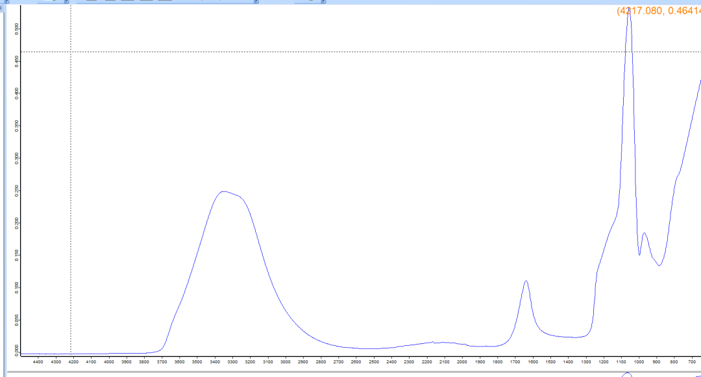Select the vertical dotted cursor line

click(71, 195)
